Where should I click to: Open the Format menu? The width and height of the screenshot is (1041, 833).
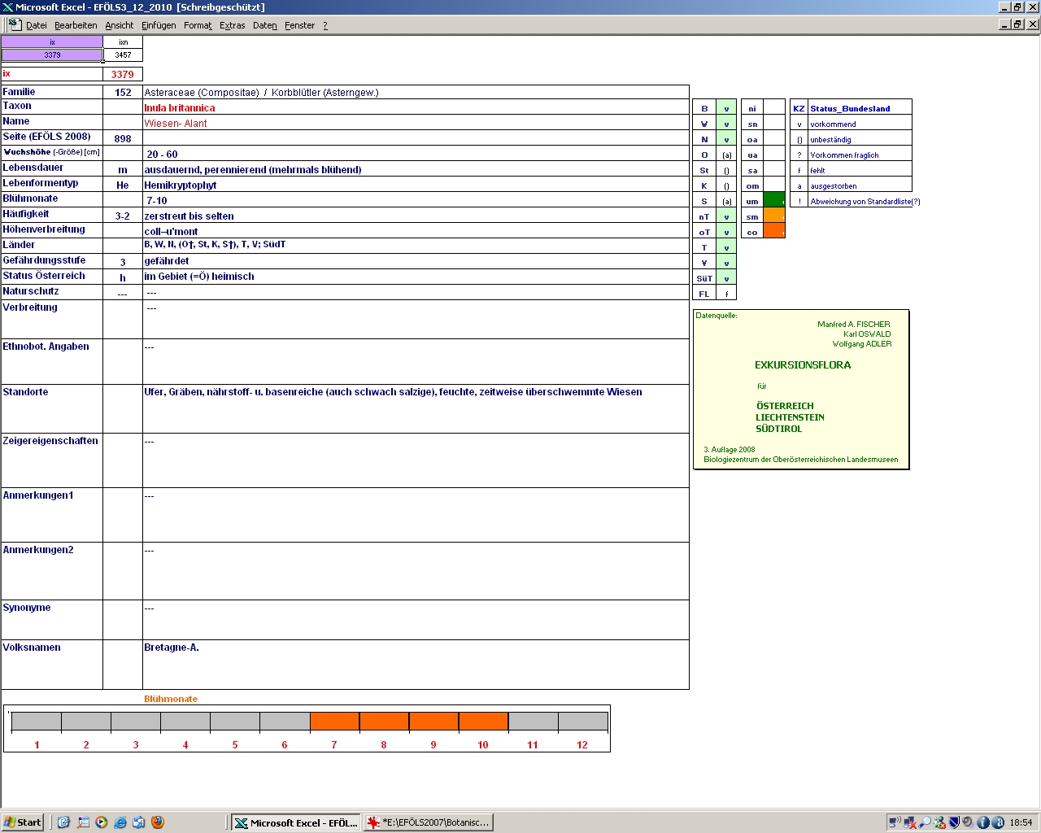(x=198, y=25)
